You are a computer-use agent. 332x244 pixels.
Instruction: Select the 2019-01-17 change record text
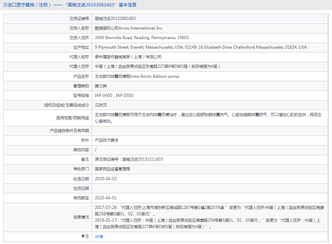coord(208,223)
